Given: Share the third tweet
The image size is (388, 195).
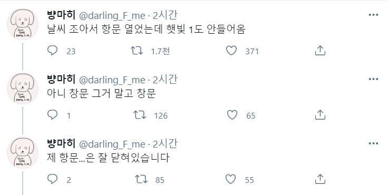Looking at the screenshot, I should (320, 179).
